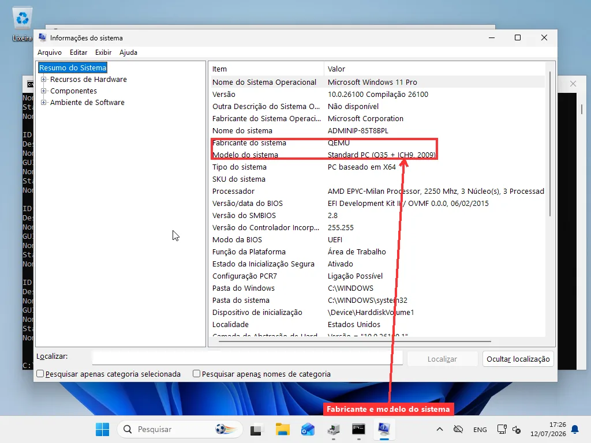Click the soccer ball search highlight icon

[x=225, y=429]
